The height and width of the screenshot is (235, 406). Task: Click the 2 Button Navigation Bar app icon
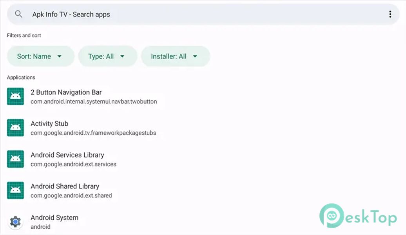coord(15,96)
